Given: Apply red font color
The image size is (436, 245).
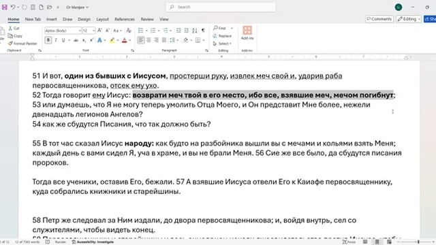Looking at the screenshot, I should pyautogui.click(x=124, y=41).
